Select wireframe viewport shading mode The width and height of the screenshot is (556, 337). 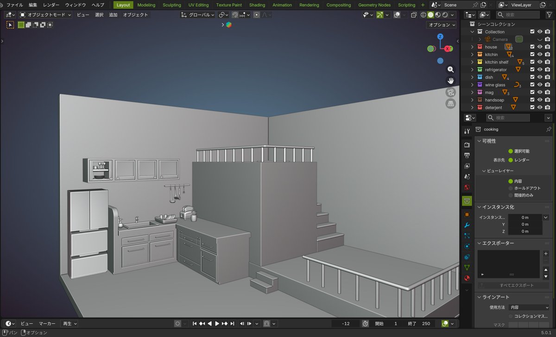(423, 15)
